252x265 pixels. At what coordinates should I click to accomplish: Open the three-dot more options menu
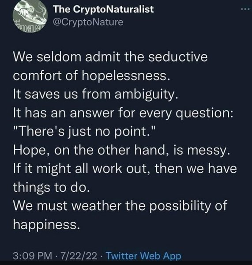pos(245,9)
